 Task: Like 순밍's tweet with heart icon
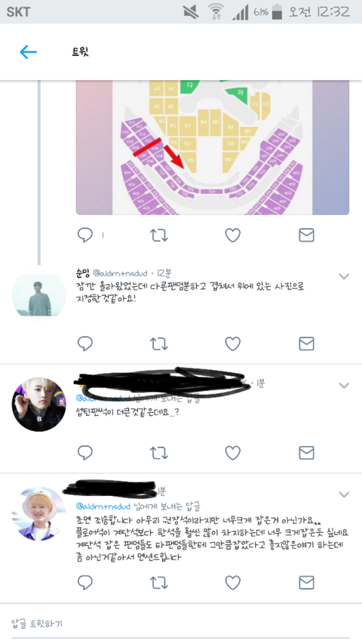[x=233, y=344]
